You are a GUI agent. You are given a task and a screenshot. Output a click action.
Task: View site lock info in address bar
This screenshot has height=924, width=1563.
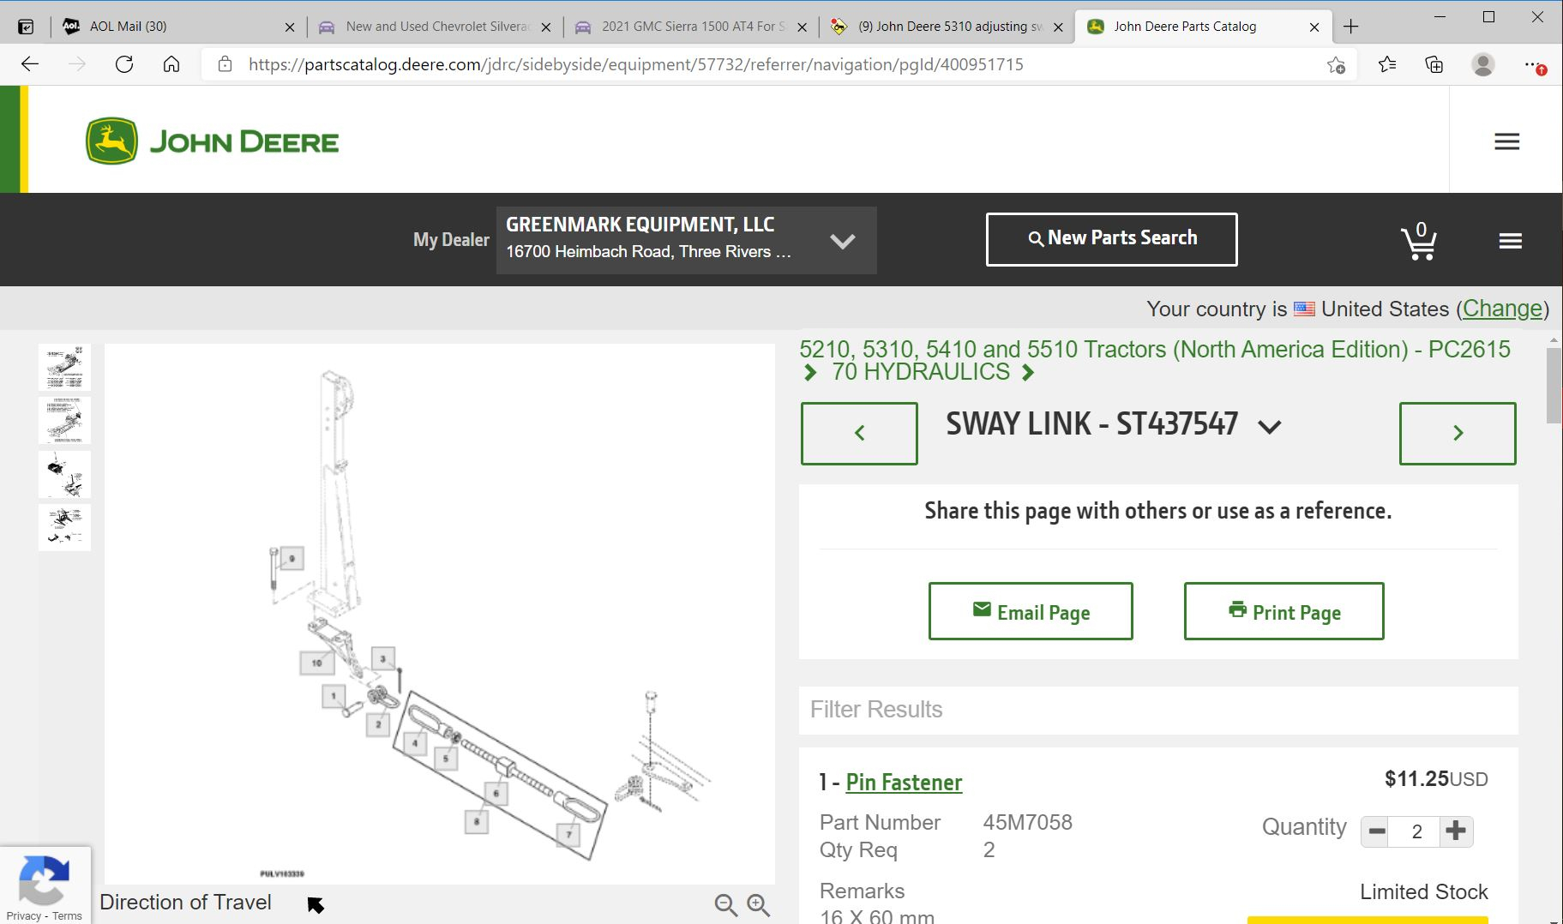(x=225, y=64)
